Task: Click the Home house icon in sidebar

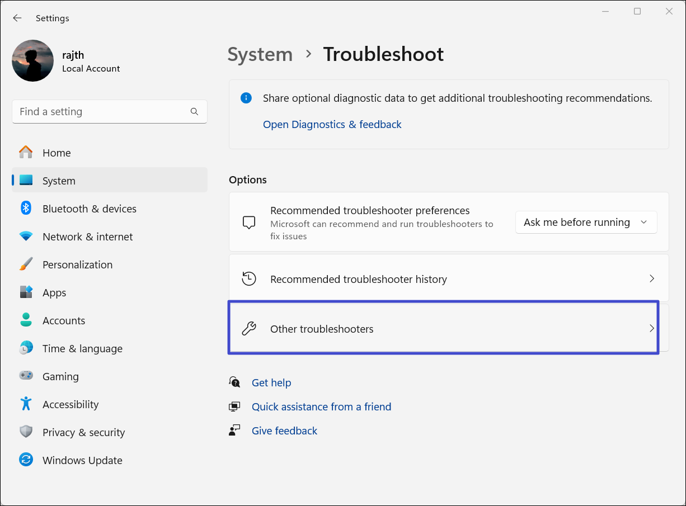Action: point(26,153)
